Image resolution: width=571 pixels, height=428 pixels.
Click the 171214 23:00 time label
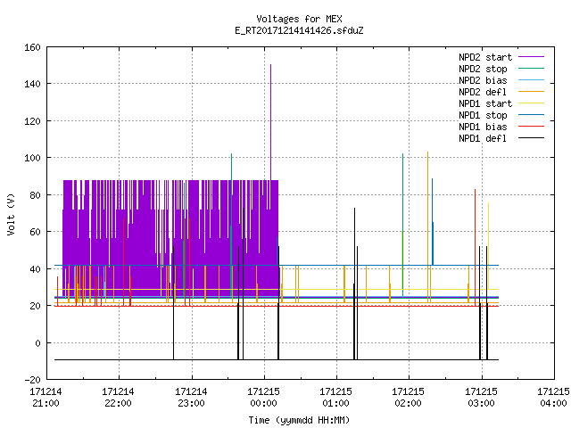click(191, 398)
